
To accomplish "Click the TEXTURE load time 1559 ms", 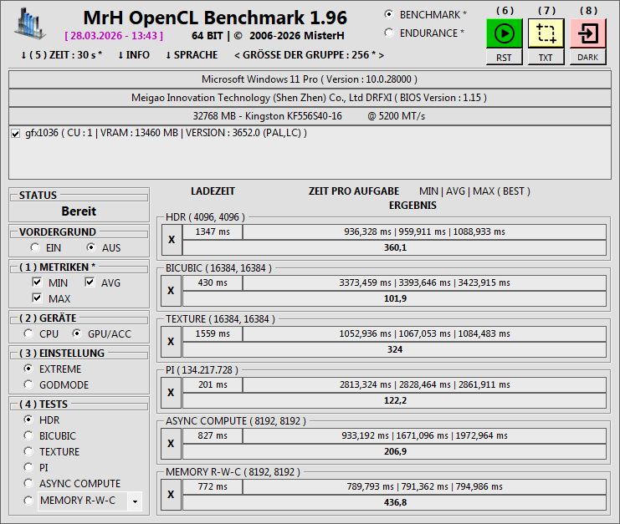I will [213, 333].
